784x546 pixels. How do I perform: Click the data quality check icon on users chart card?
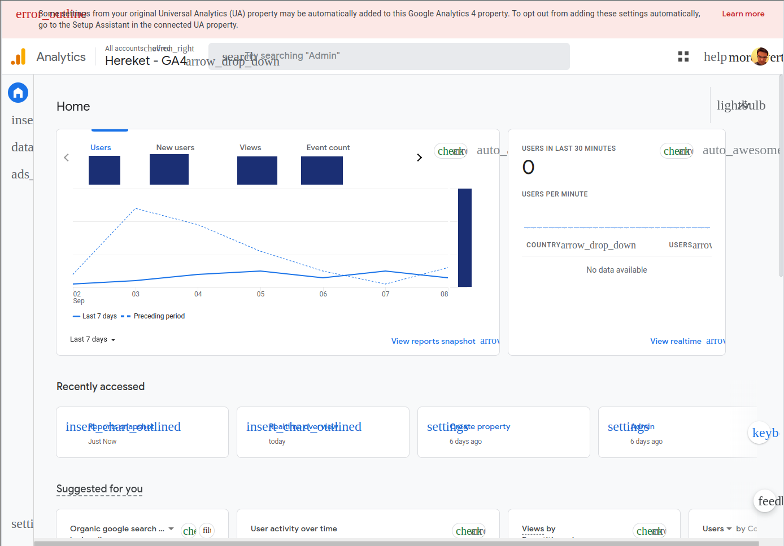point(451,151)
